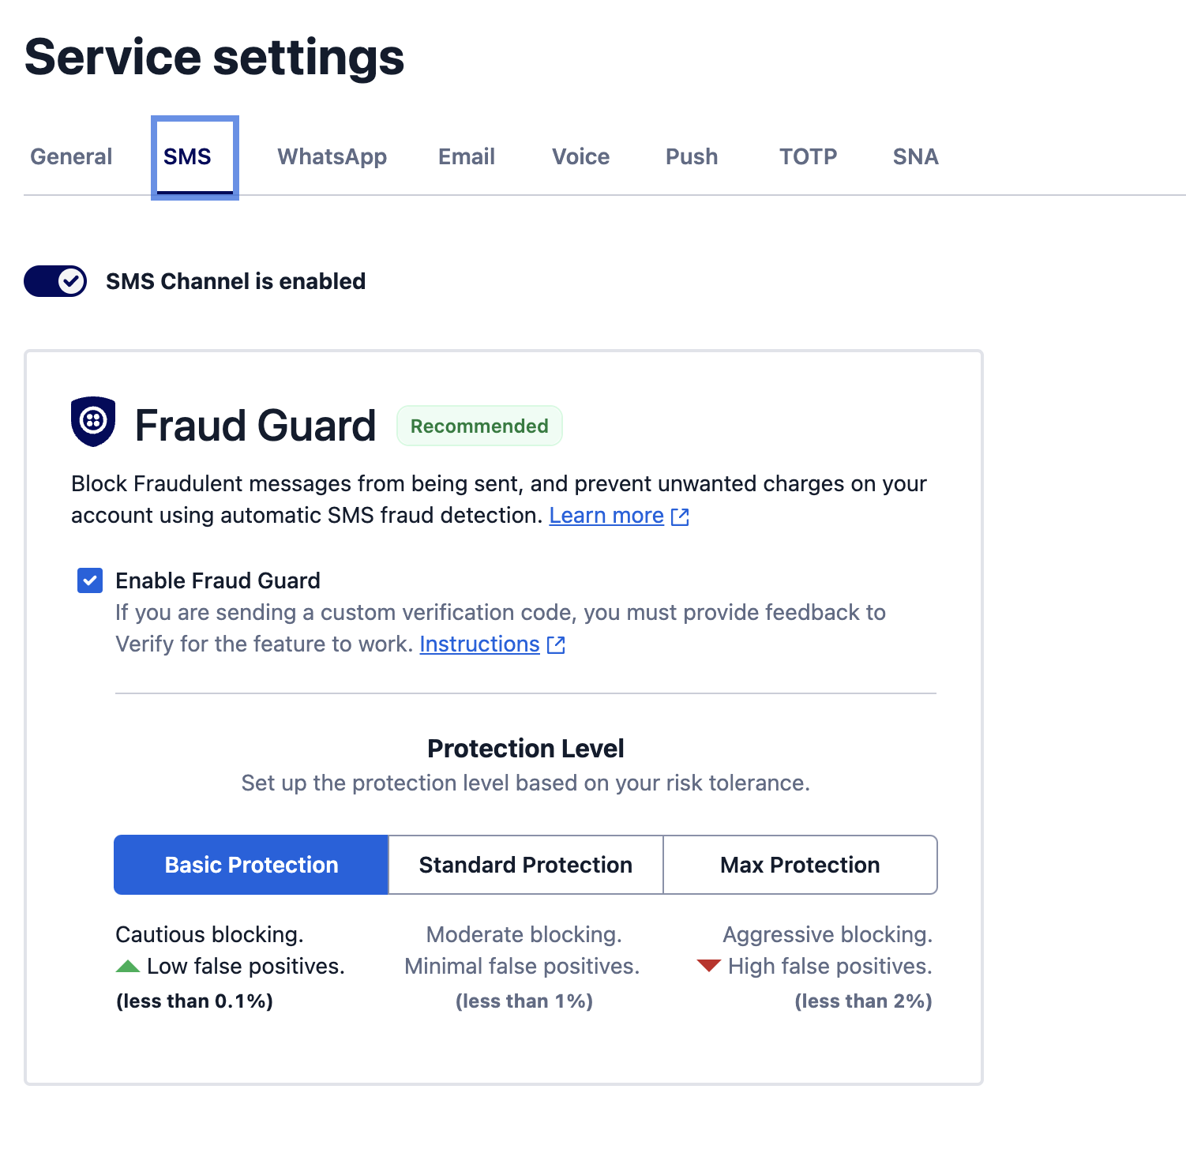This screenshot has height=1153, width=1186.
Task: Switch to the SNA tab
Action: click(914, 156)
